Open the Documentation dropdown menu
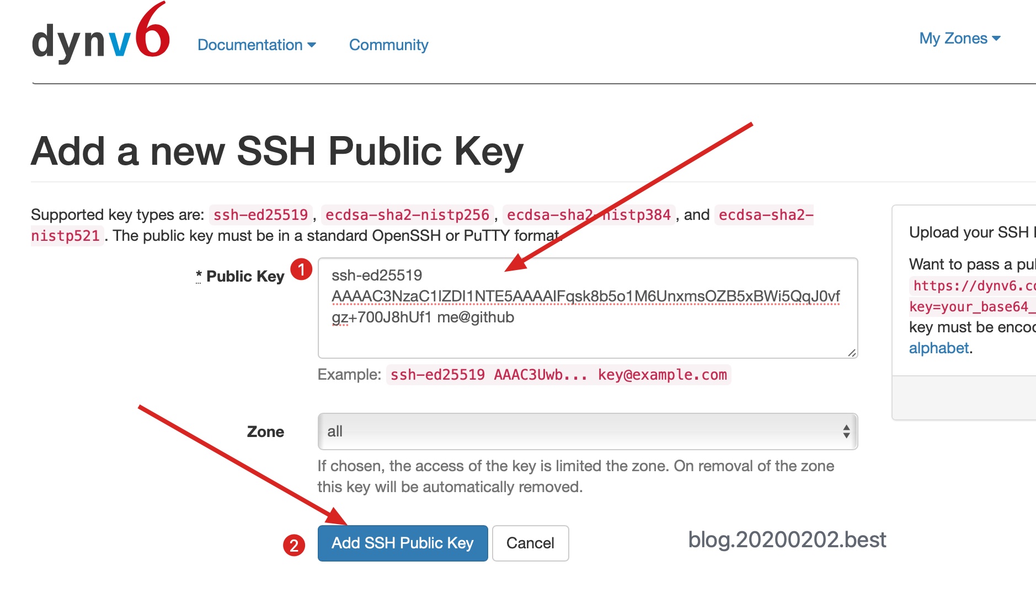The width and height of the screenshot is (1036, 615). pyautogui.click(x=257, y=45)
